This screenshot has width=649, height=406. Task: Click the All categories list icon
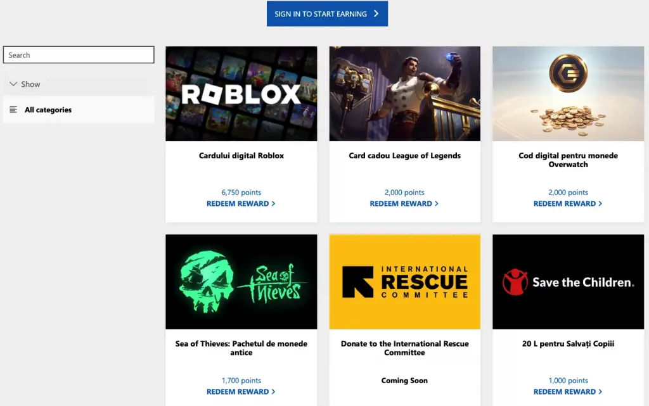coord(13,110)
